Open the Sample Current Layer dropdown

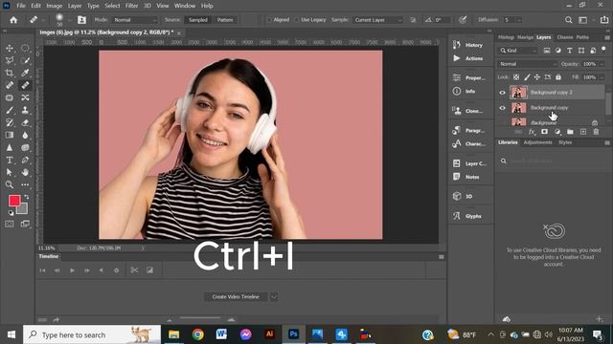point(377,20)
